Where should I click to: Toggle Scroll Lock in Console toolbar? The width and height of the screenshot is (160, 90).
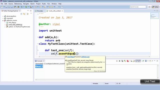[x=134, y=61]
